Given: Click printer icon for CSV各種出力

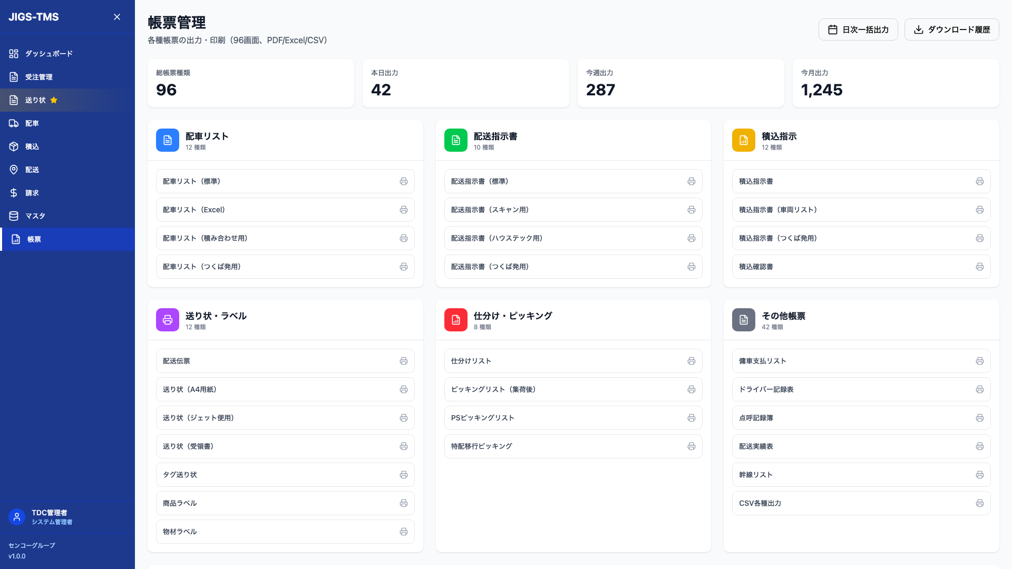Looking at the screenshot, I should 979,503.
